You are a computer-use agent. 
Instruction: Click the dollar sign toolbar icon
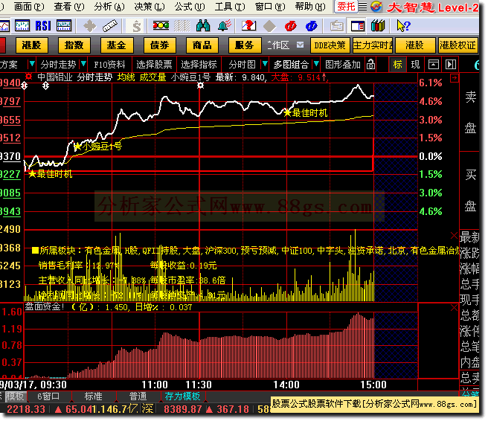click(x=136, y=26)
